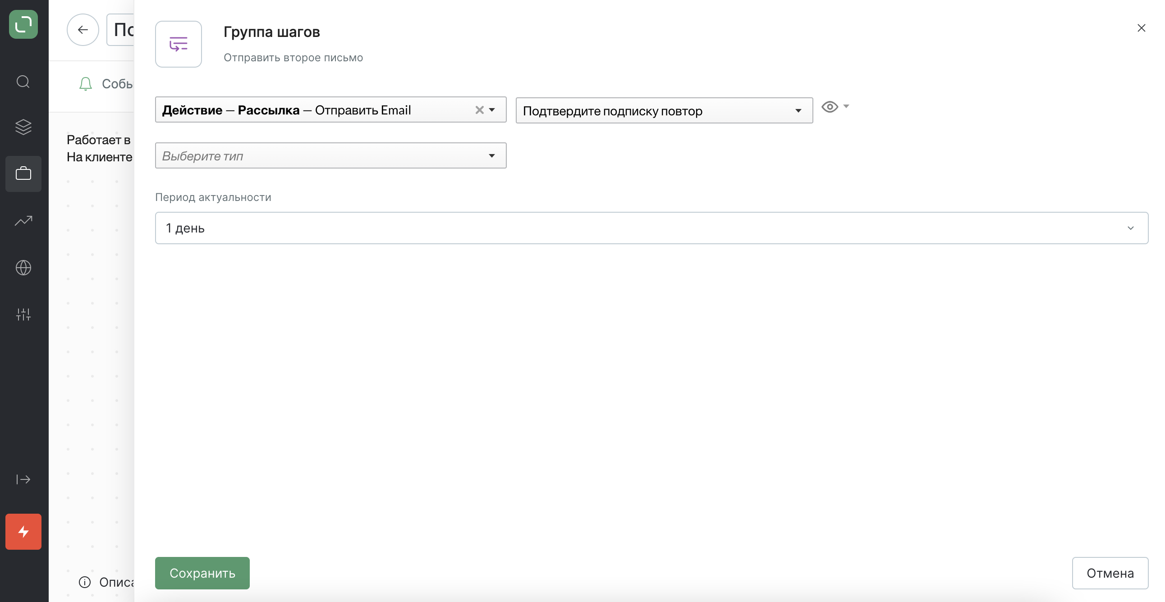Image resolution: width=1165 pixels, height=602 pixels.
Task: Clear the selected Отправить Email action
Action: click(x=479, y=110)
